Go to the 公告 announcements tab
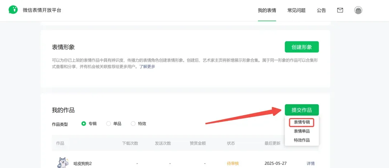 click(321, 10)
